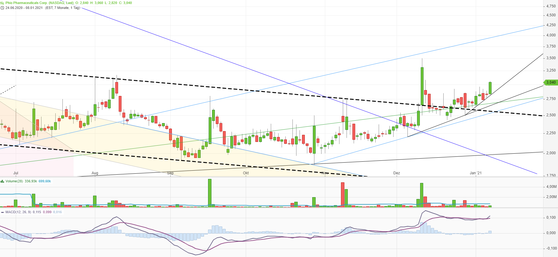The image size is (558, 257).
Task: Click the 4,500 price axis label
Action: 551,15
